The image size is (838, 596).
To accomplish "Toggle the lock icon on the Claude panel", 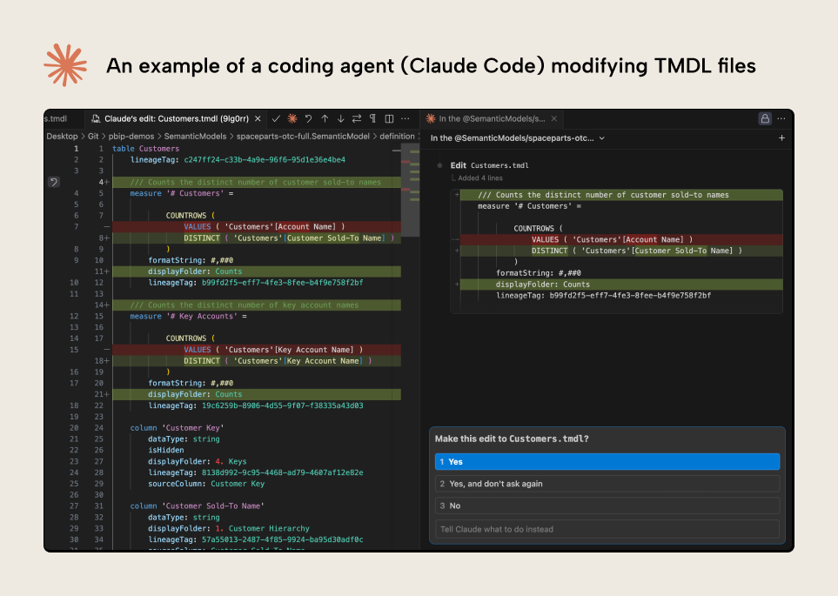I will (764, 118).
